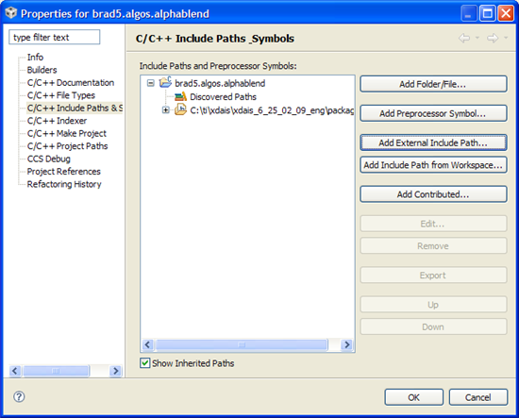
Task: Select the Info page
Action: point(35,57)
